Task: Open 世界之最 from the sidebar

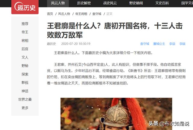Action: (25, 99)
